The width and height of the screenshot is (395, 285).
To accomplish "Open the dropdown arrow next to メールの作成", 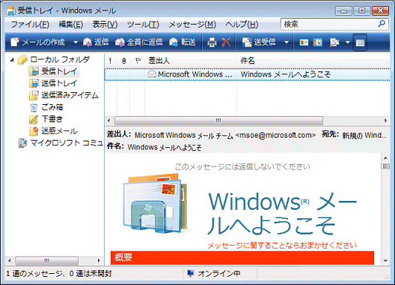I will (75, 42).
